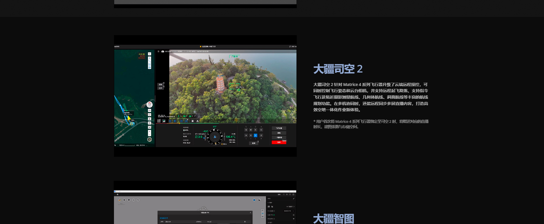Viewport: 544px width, 224px height.
Task: Toggle the 2D map view button
Action: pos(149,111)
